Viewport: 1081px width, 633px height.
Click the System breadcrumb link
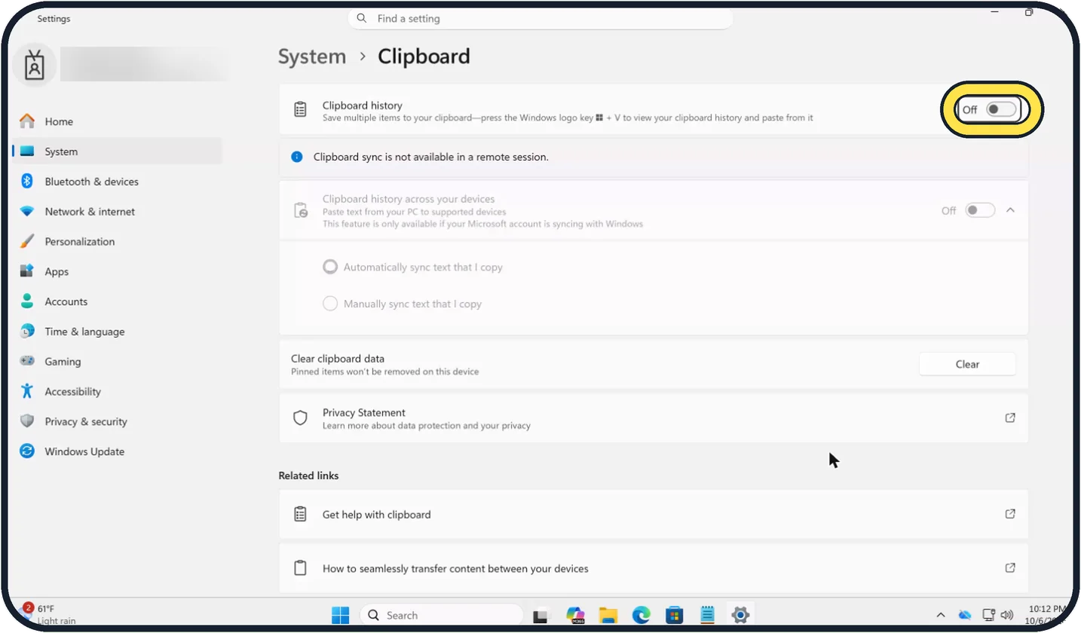312,57
